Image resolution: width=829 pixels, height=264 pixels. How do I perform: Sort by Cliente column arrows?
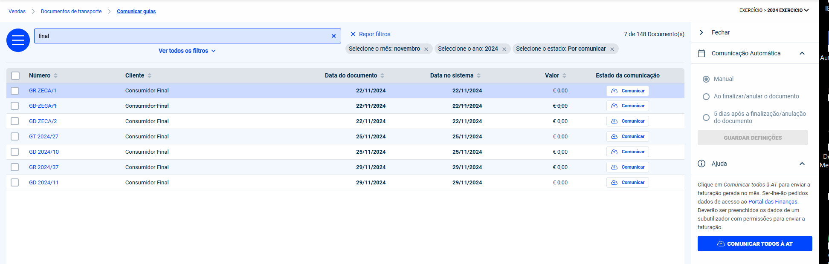[149, 76]
